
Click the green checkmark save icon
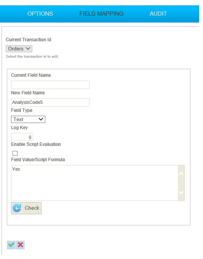click(x=11, y=245)
